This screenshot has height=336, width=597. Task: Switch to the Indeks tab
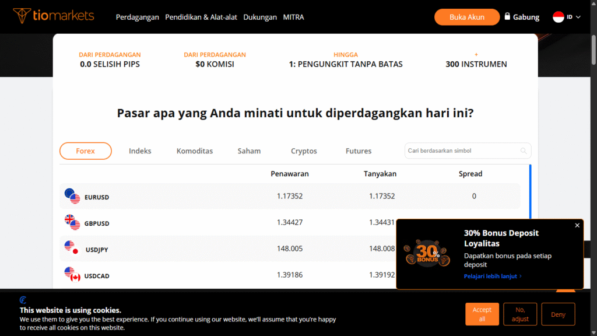[x=140, y=150]
